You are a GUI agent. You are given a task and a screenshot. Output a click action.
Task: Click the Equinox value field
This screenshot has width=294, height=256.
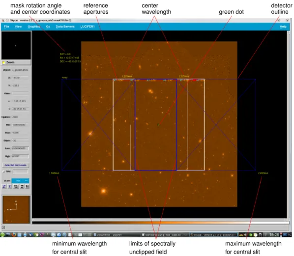point(20,117)
